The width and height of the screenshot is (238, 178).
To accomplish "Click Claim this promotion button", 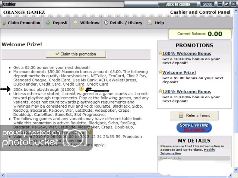I will click(76, 54).
